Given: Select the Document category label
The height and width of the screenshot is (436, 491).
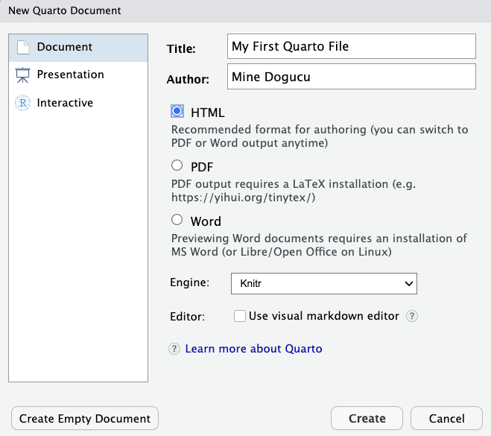Looking at the screenshot, I should point(65,47).
